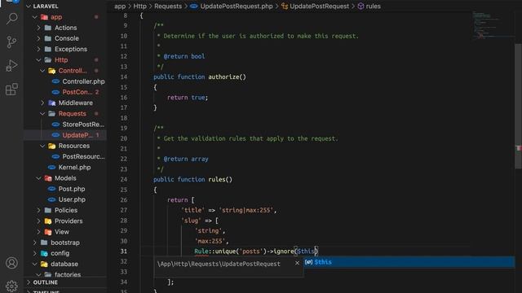
Task: Click UpdatePostRequest class breadcrumb
Action: click(x=319, y=7)
